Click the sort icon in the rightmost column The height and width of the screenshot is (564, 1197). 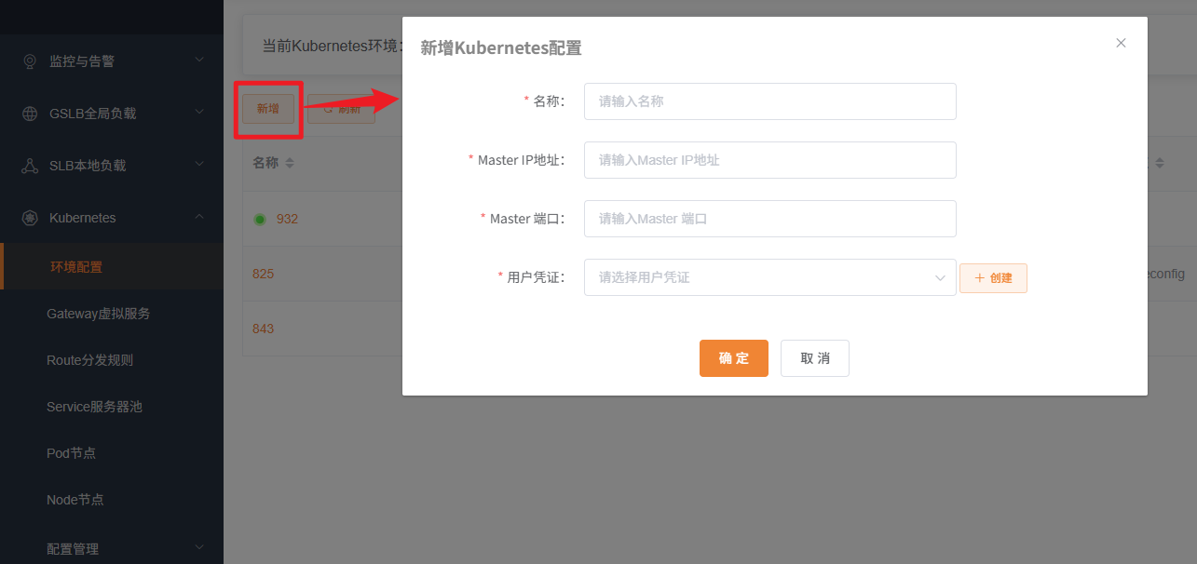pyautogui.click(x=1161, y=162)
